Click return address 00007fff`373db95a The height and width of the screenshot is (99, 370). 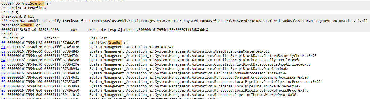(x=62, y=68)
